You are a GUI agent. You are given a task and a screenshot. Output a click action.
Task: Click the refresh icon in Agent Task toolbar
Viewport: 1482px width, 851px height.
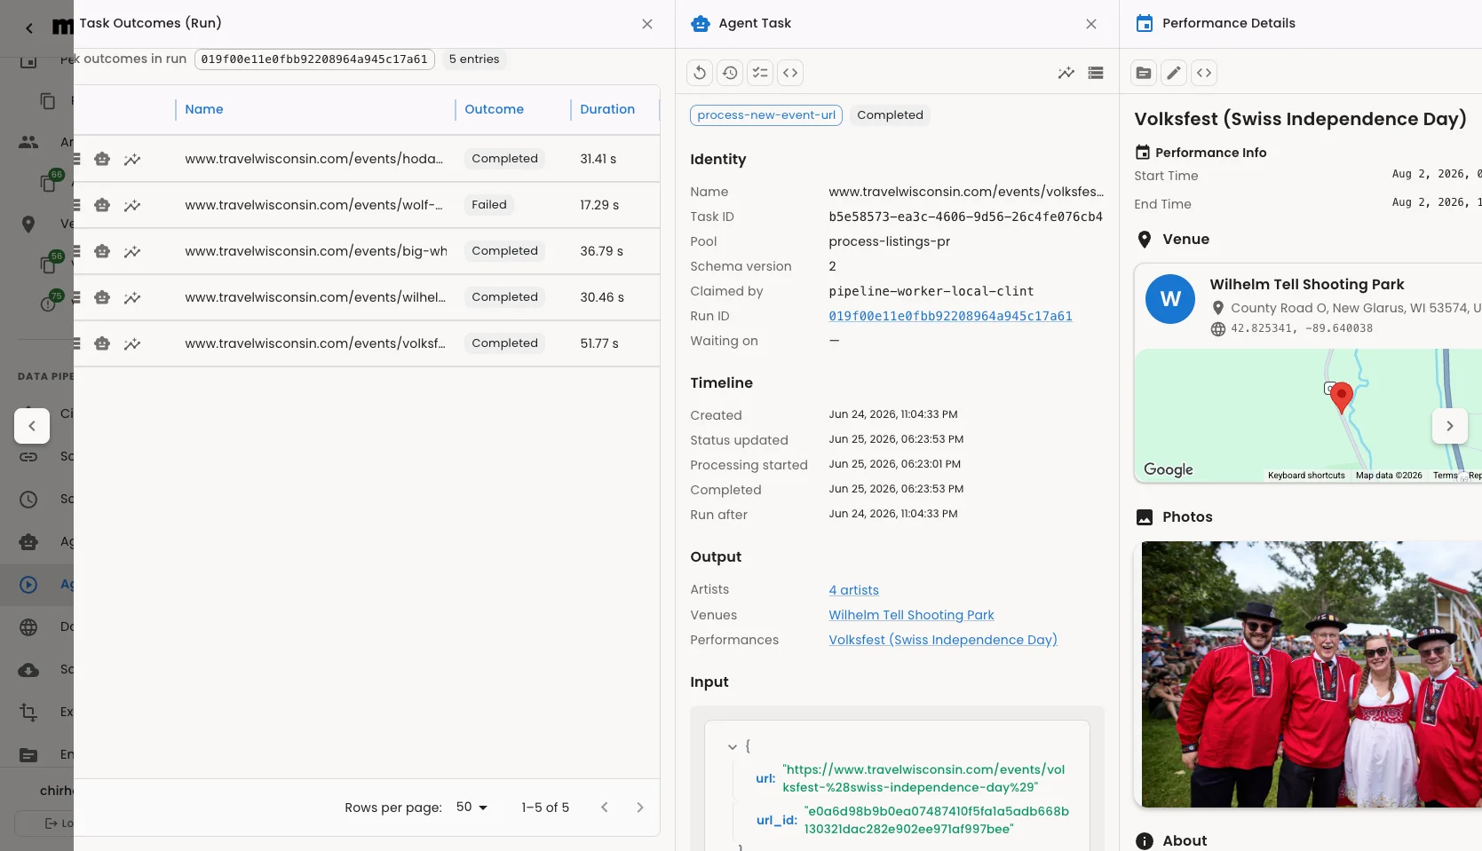pos(700,73)
